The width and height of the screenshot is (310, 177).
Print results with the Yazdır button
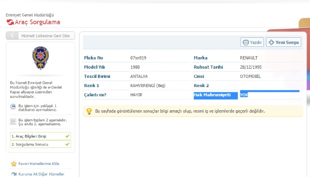(x=252, y=42)
